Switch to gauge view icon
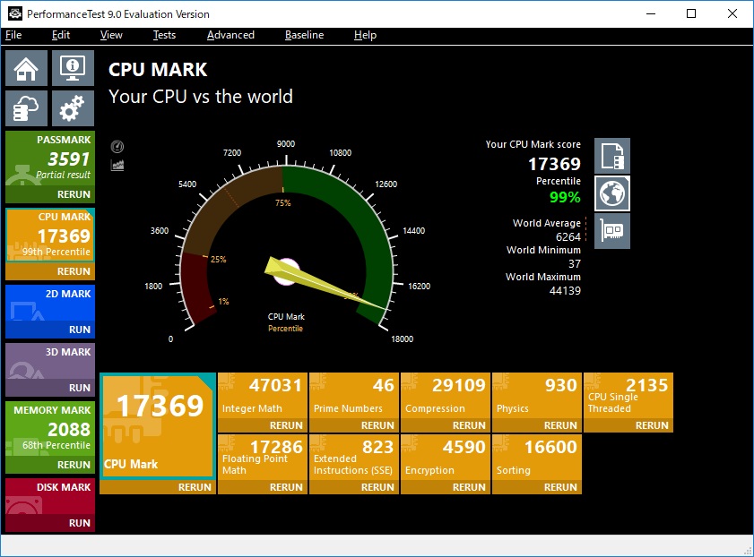This screenshot has height=557, width=754. pyautogui.click(x=117, y=147)
